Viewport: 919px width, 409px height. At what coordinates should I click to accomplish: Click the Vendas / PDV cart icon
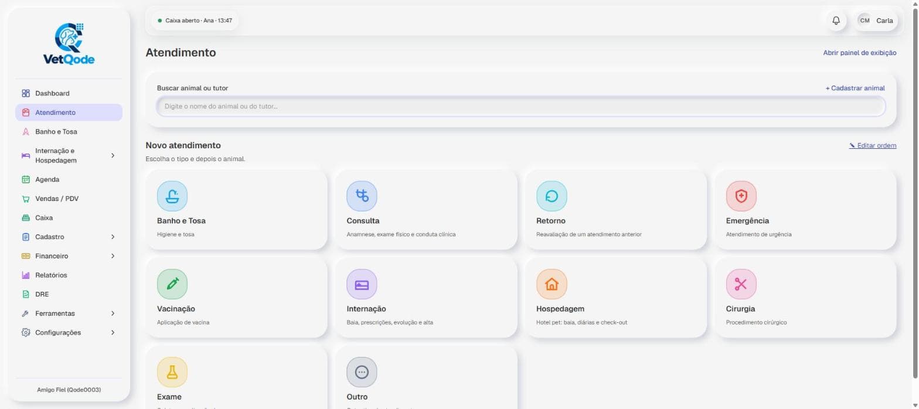(25, 199)
